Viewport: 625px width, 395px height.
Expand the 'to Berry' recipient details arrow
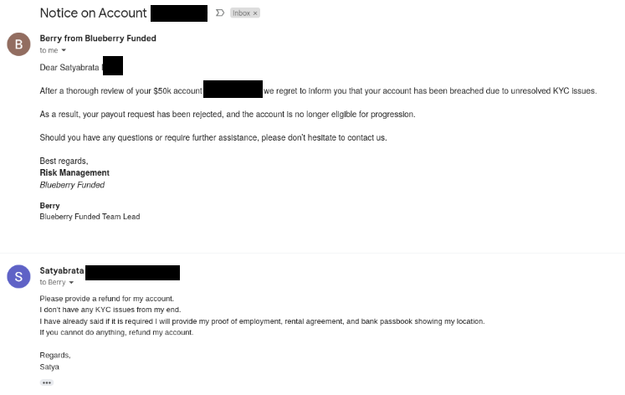point(72,283)
